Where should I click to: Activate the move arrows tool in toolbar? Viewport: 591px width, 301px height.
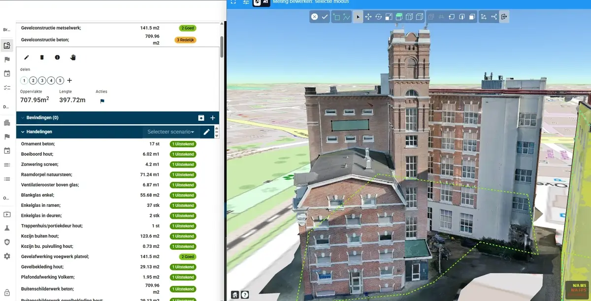[x=368, y=17]
